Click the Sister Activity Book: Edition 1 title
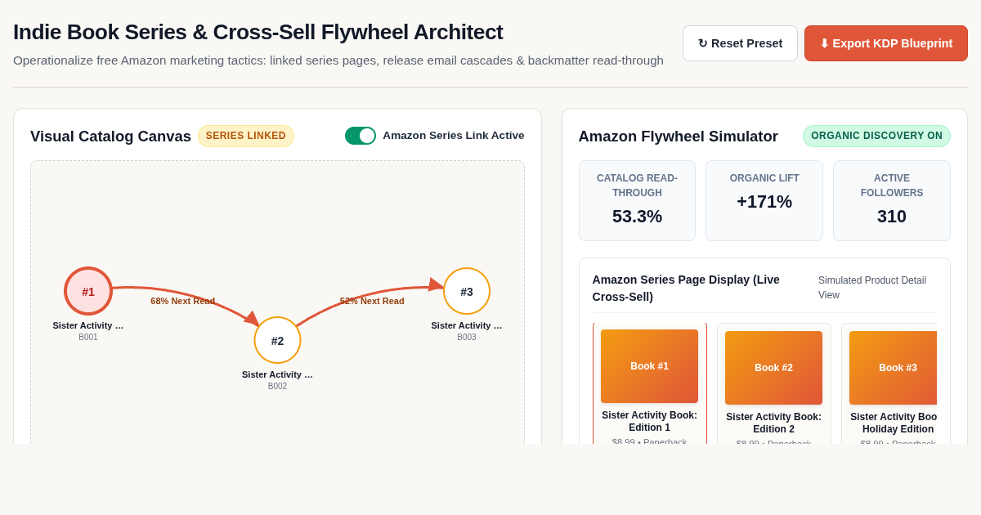 649,421
